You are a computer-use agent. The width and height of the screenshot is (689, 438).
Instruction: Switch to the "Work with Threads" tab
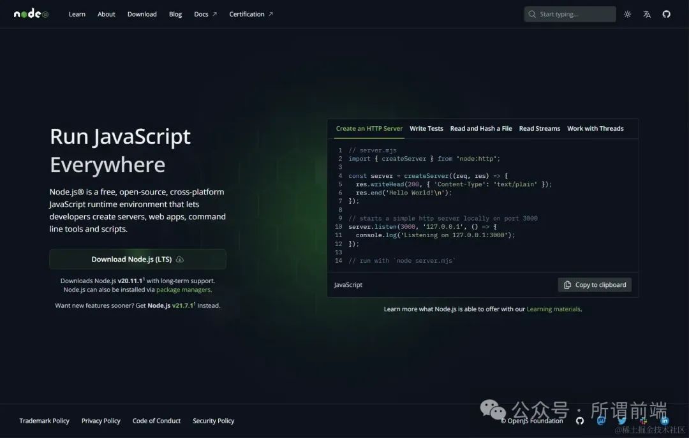pos(595,128)
